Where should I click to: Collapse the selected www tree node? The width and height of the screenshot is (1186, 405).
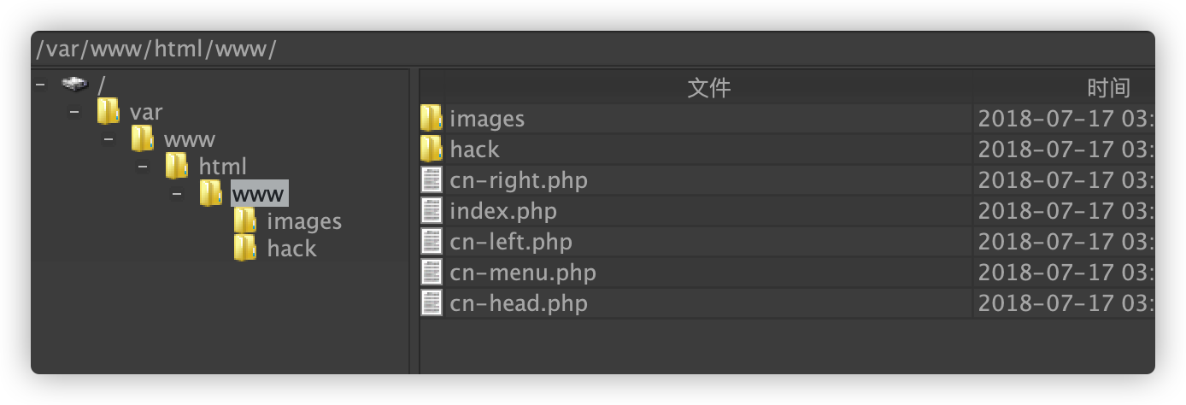click(177, 194)
